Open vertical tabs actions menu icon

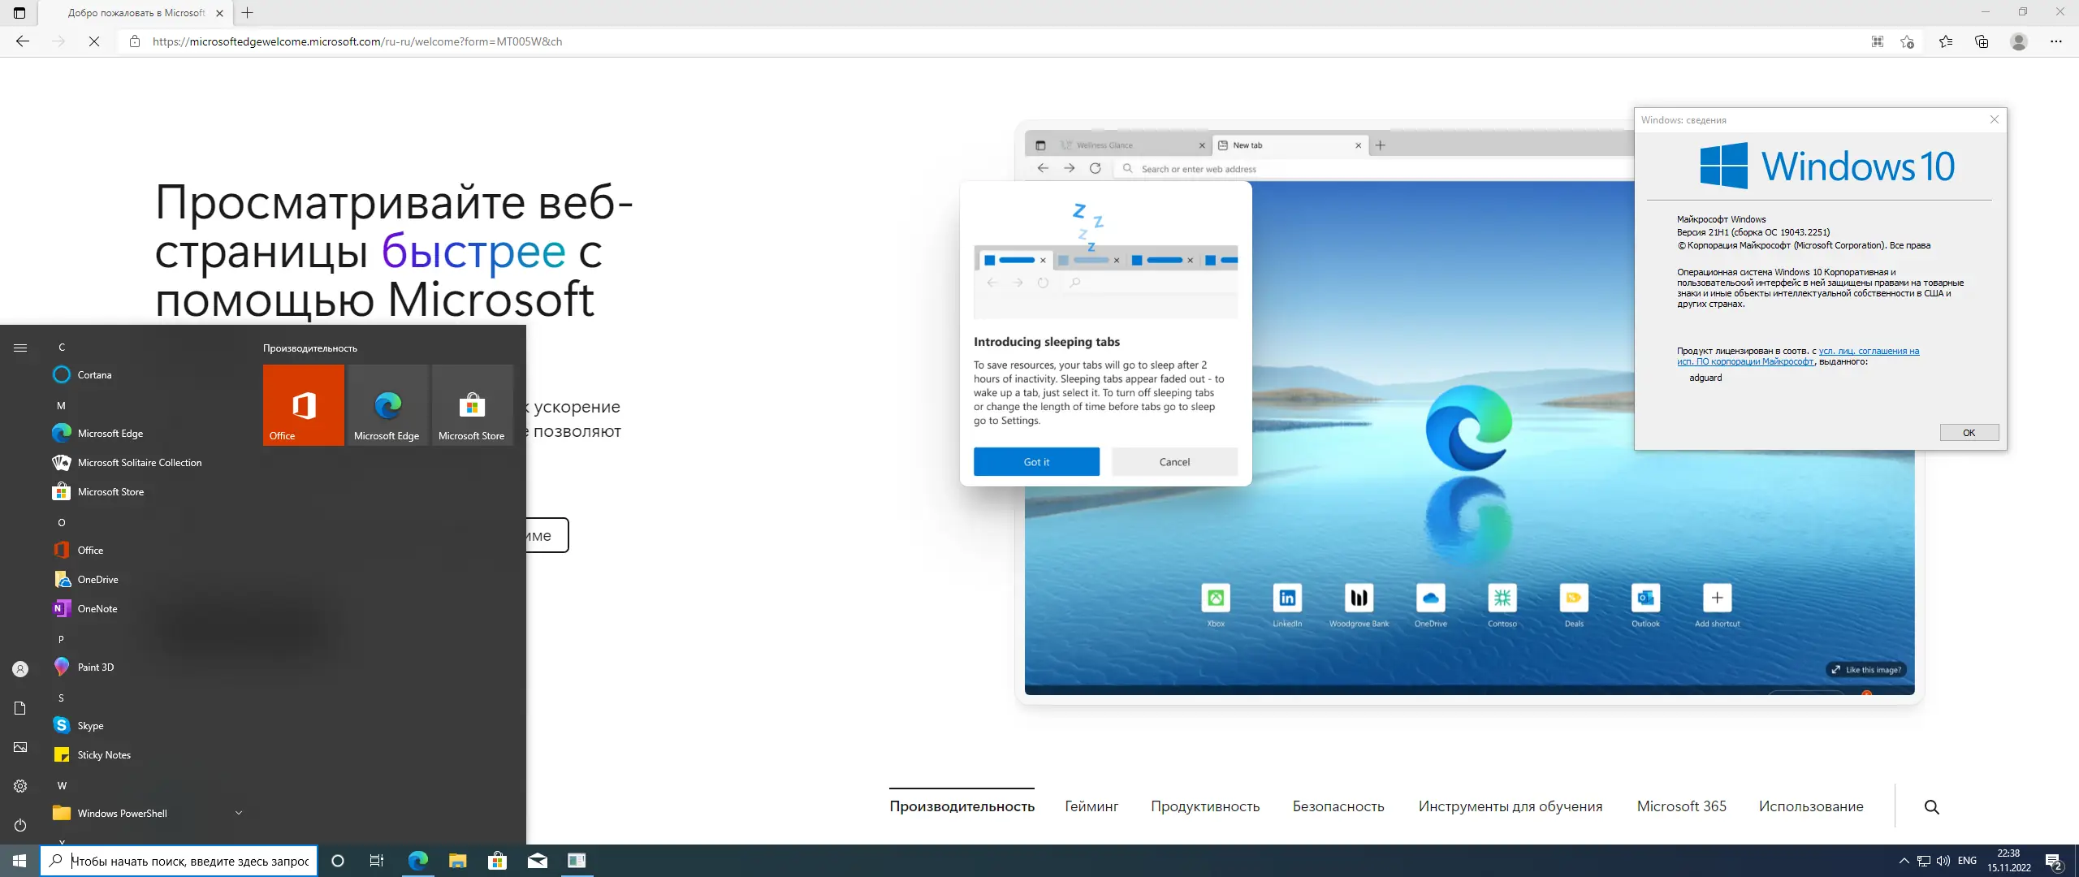point(19,13)
